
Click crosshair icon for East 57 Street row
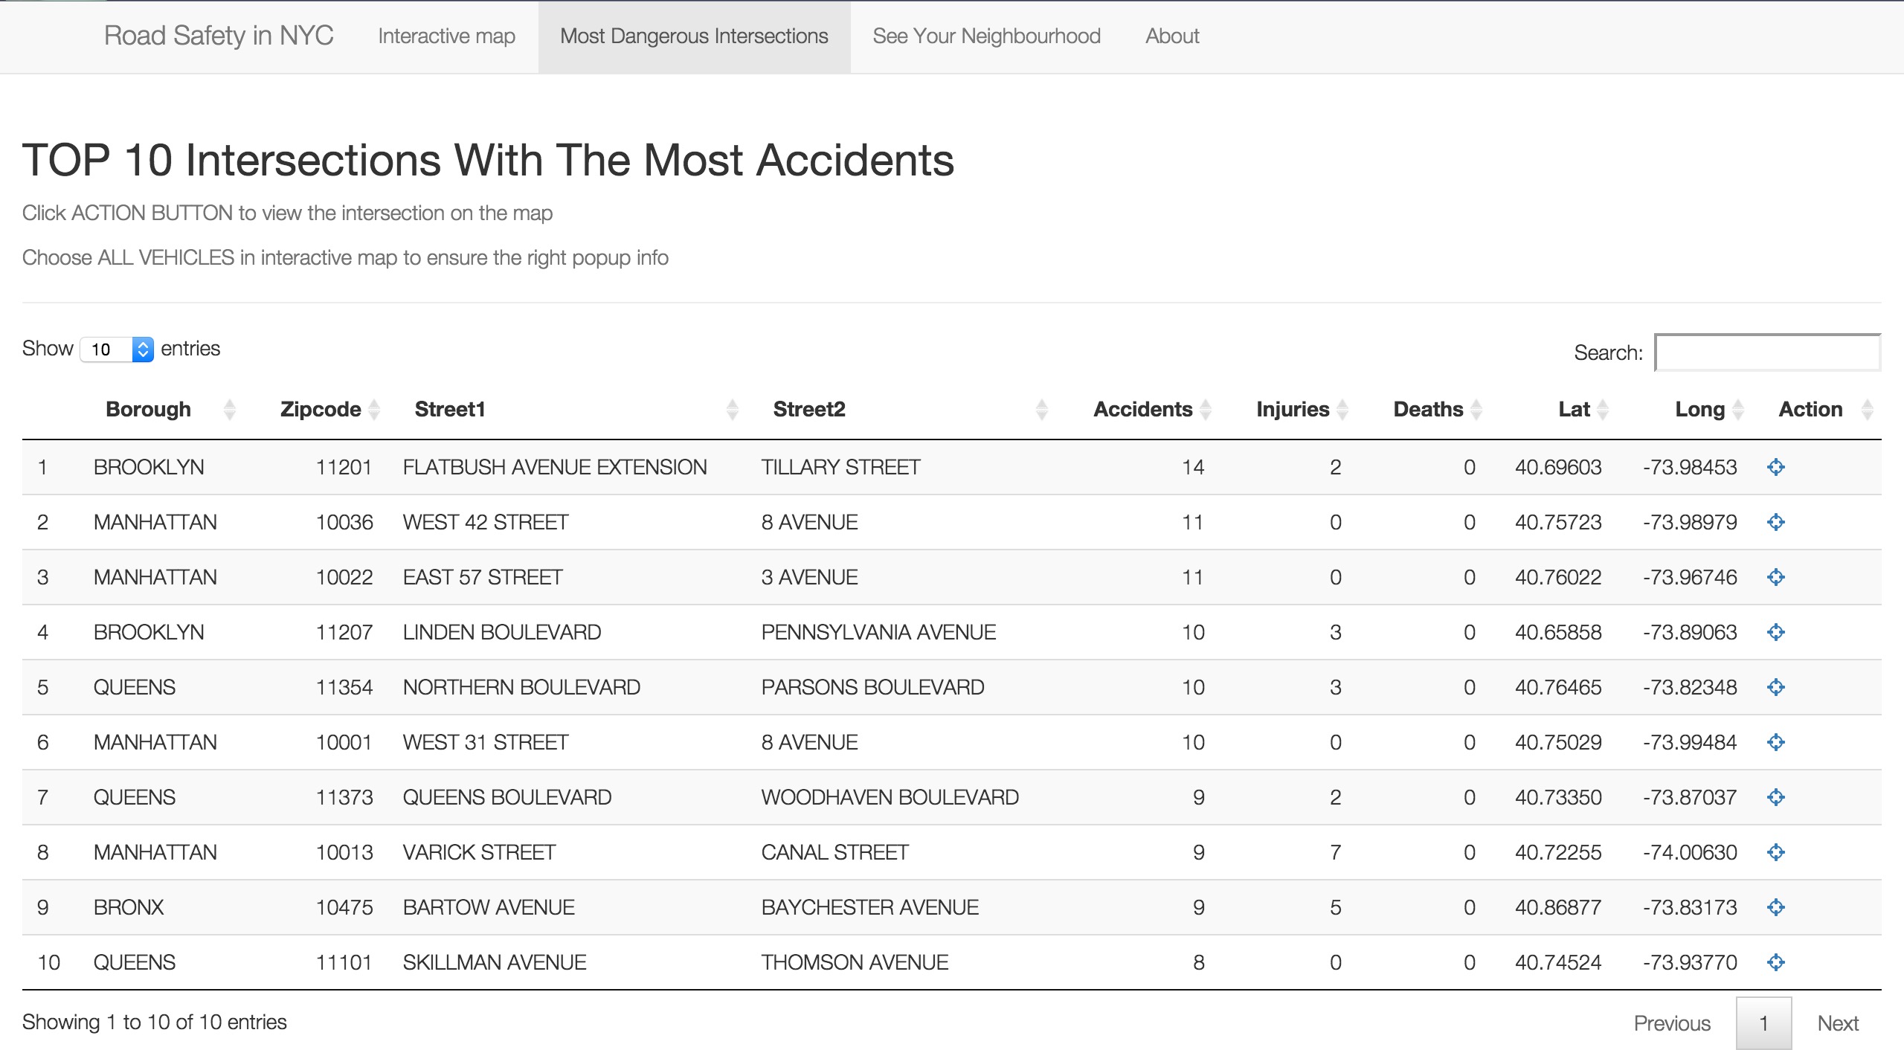coord(1775,577)
